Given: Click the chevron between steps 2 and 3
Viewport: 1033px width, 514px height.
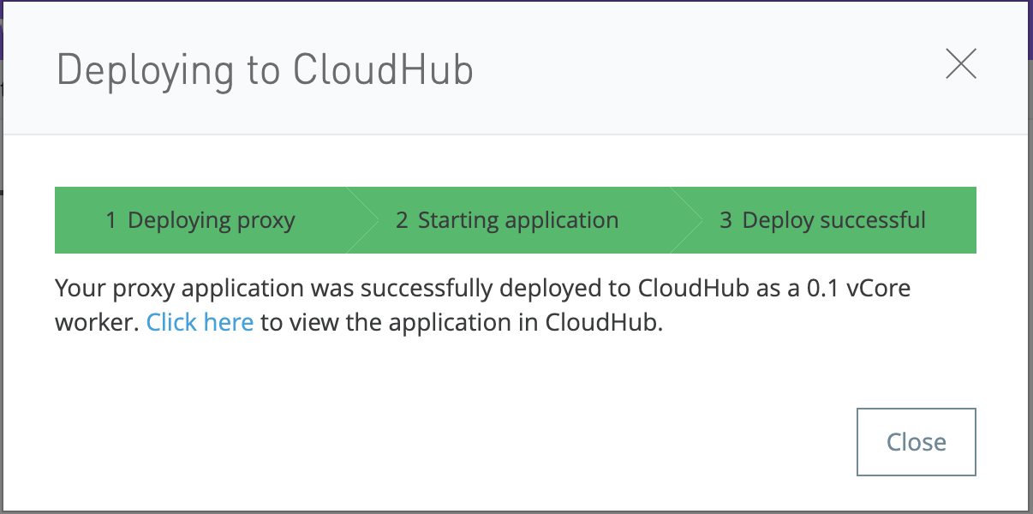Looking at the screenshot, I should pyautogui.click(x=687, y=220).
